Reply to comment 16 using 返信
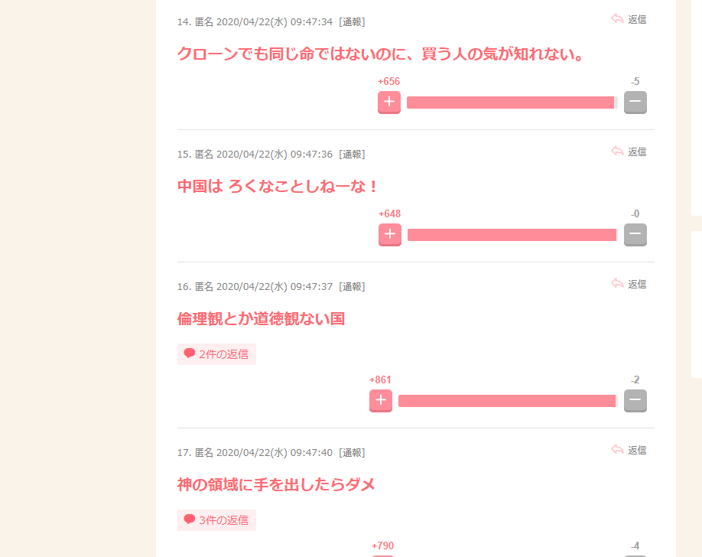This screenshot has width=702, height=557. click(x=637, y=284)
